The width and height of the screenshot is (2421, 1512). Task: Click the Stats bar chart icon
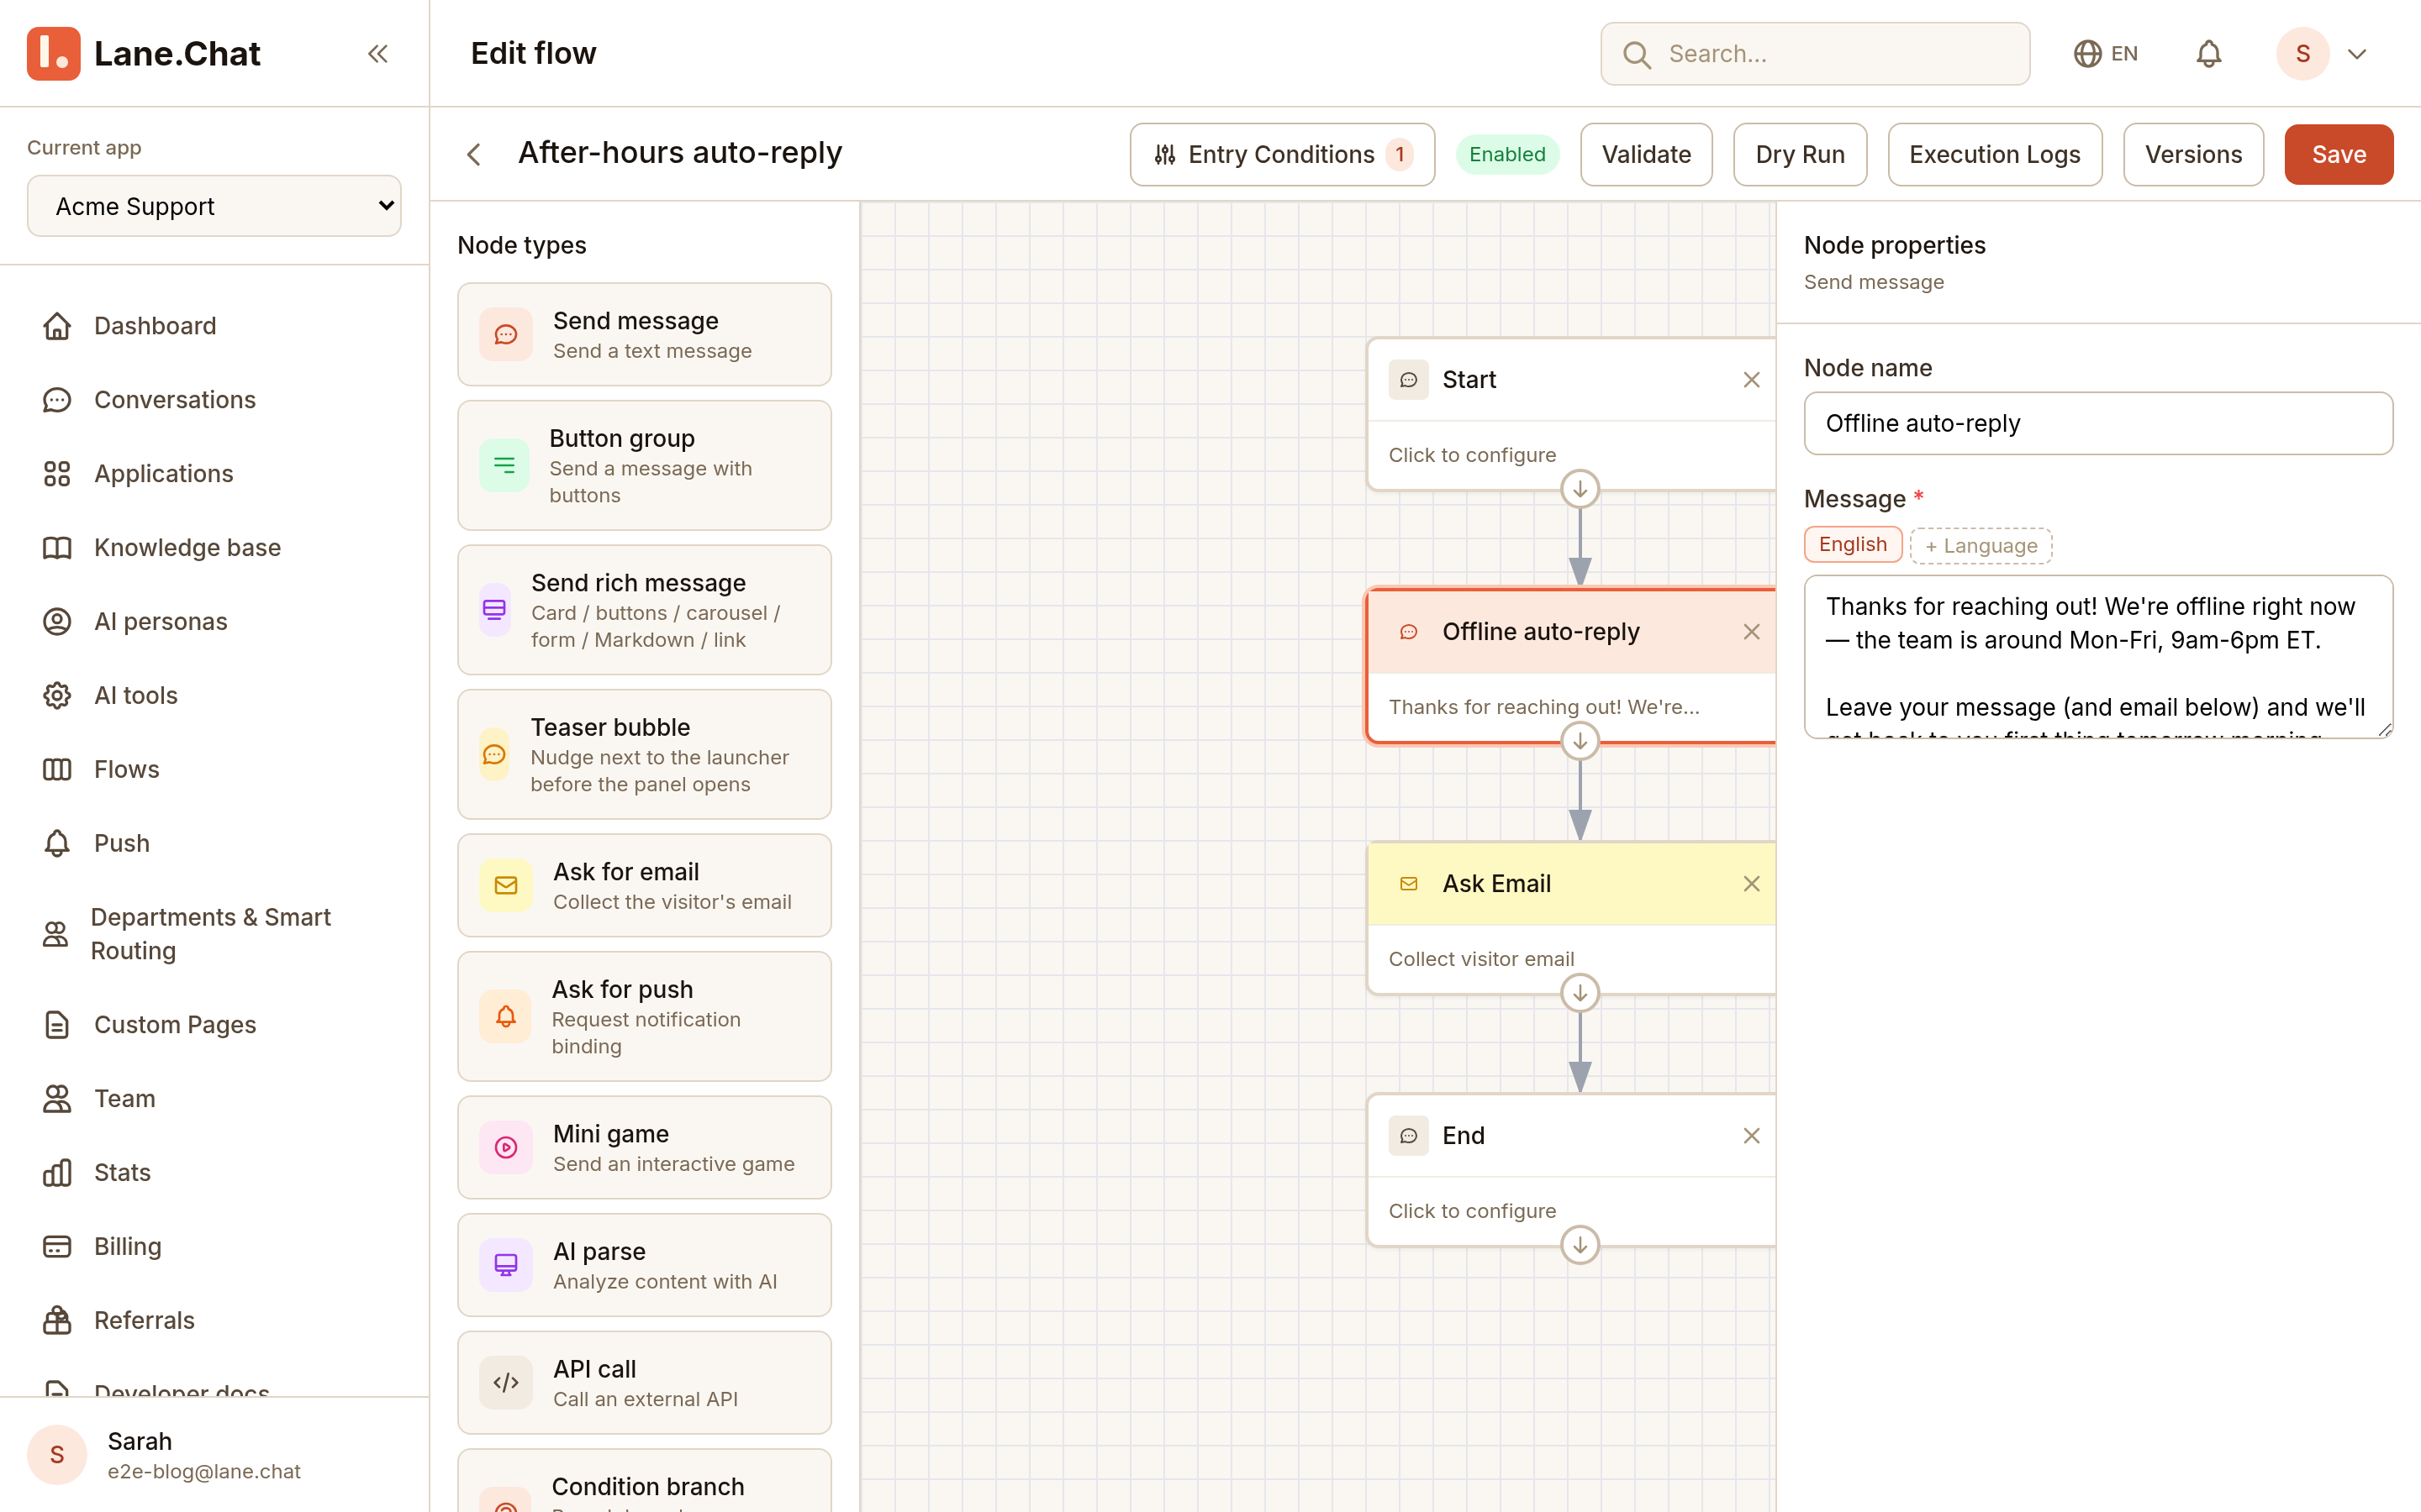coord(57,1173)
